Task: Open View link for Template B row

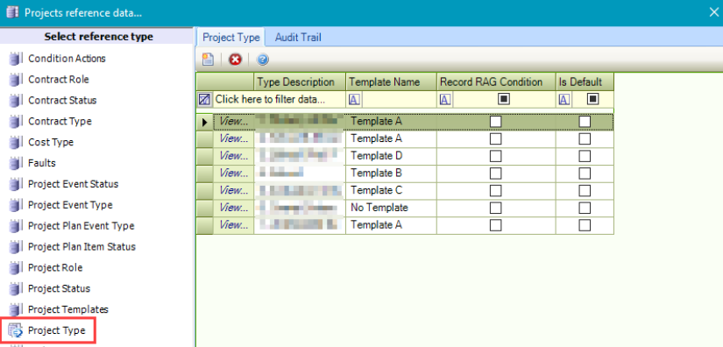Action: 233,173
